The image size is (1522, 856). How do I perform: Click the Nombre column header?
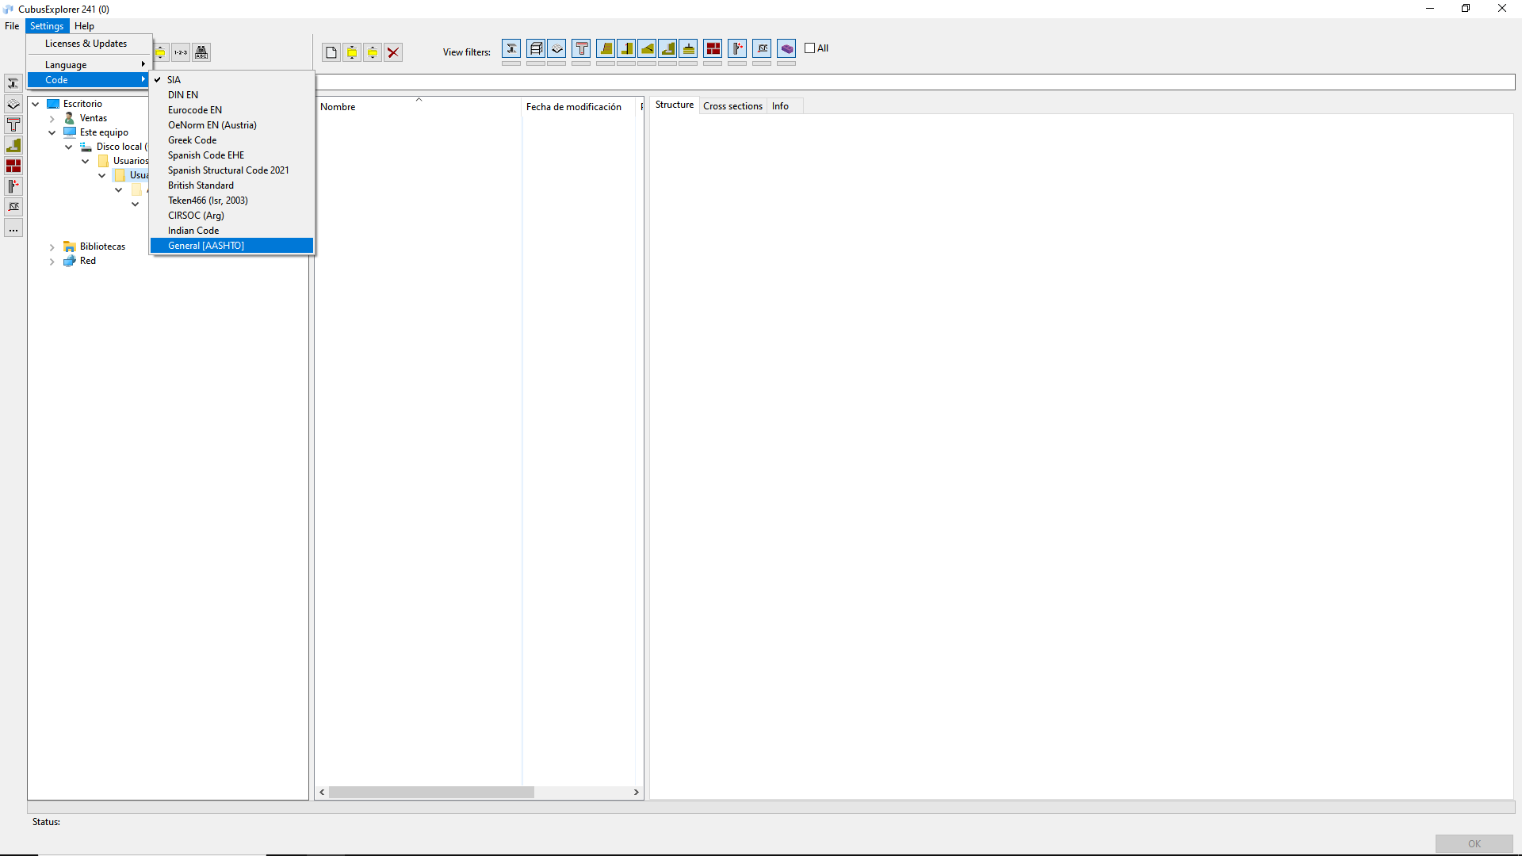coord(338,107)
